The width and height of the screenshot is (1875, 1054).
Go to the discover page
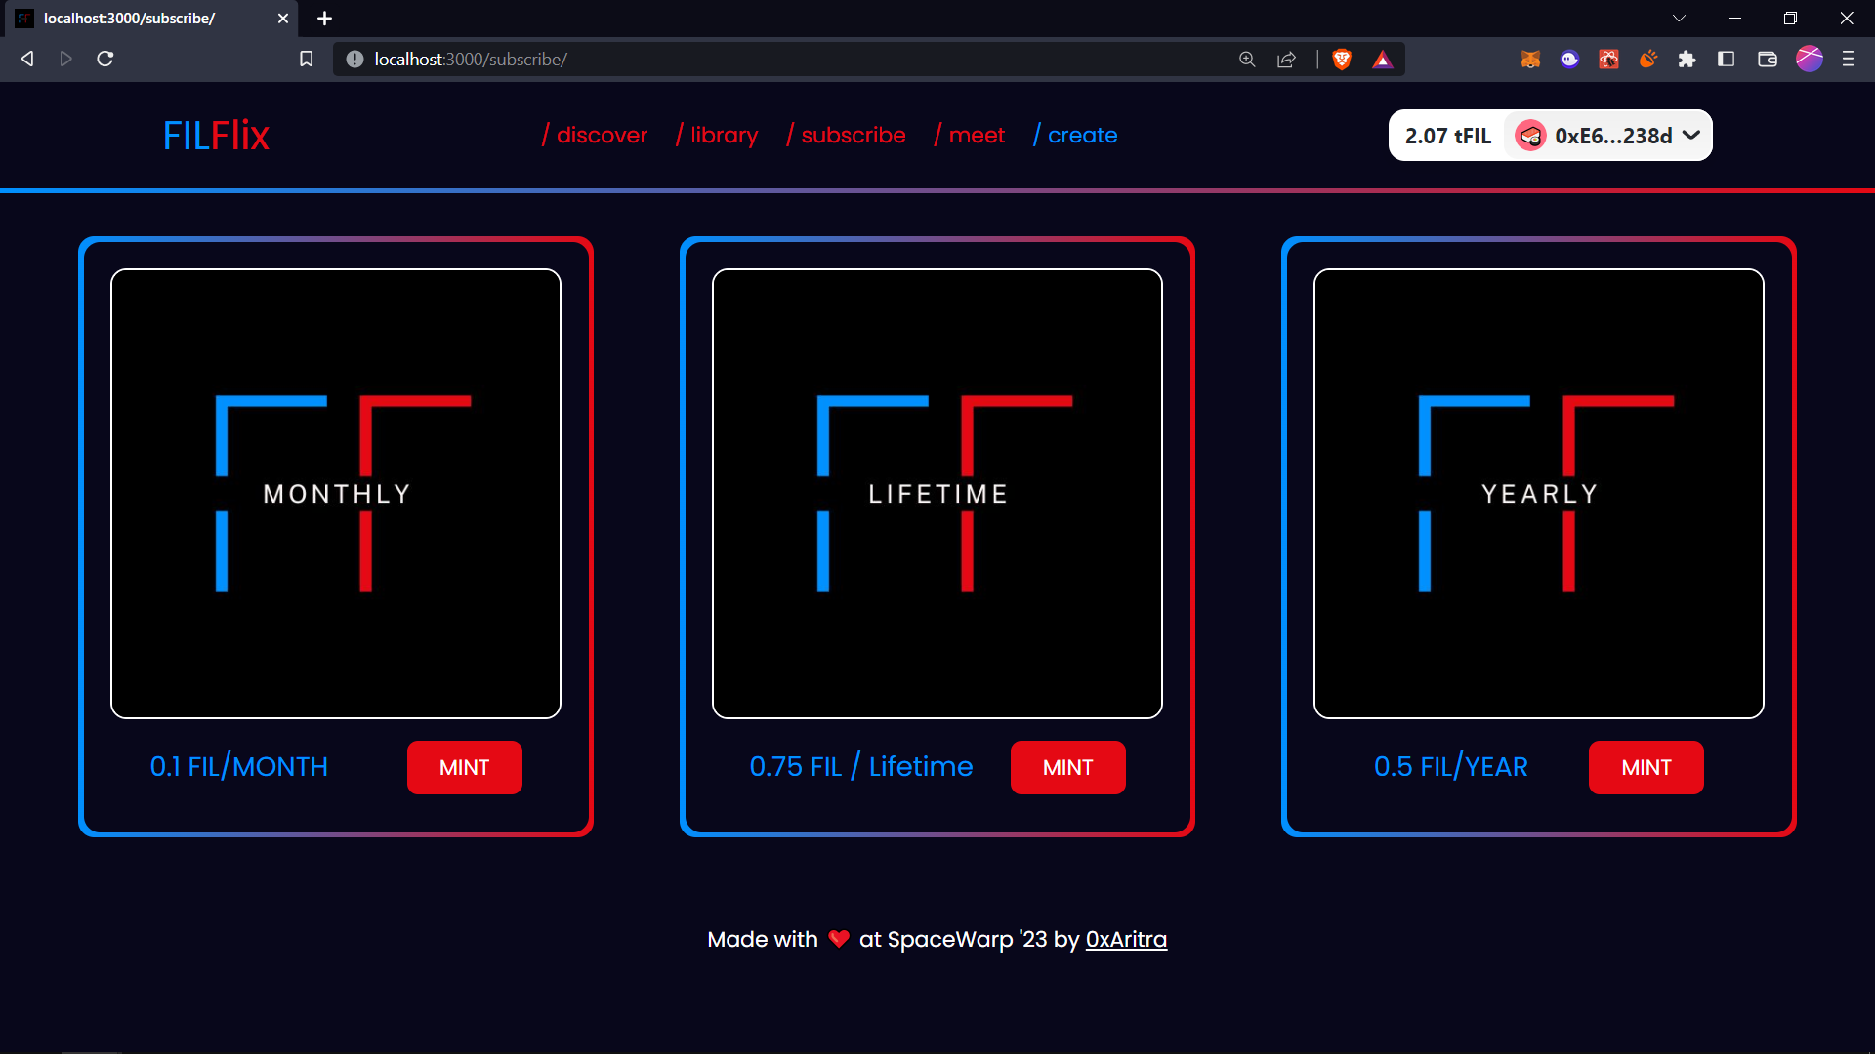coord(602,135)
